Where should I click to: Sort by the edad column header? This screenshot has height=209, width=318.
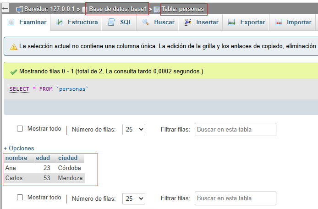tap(43, 158)
